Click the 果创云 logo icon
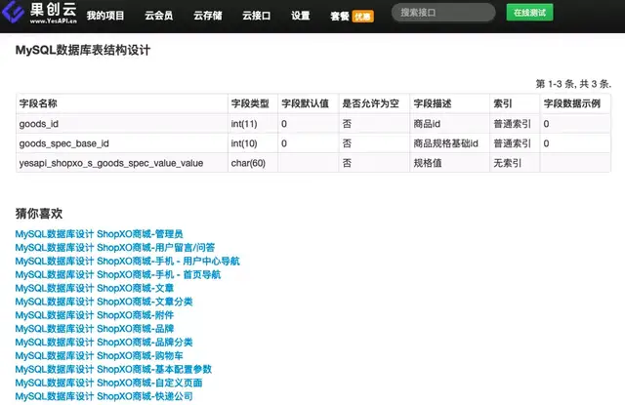Viewport: 625px width, 405px height. point(13,12)
